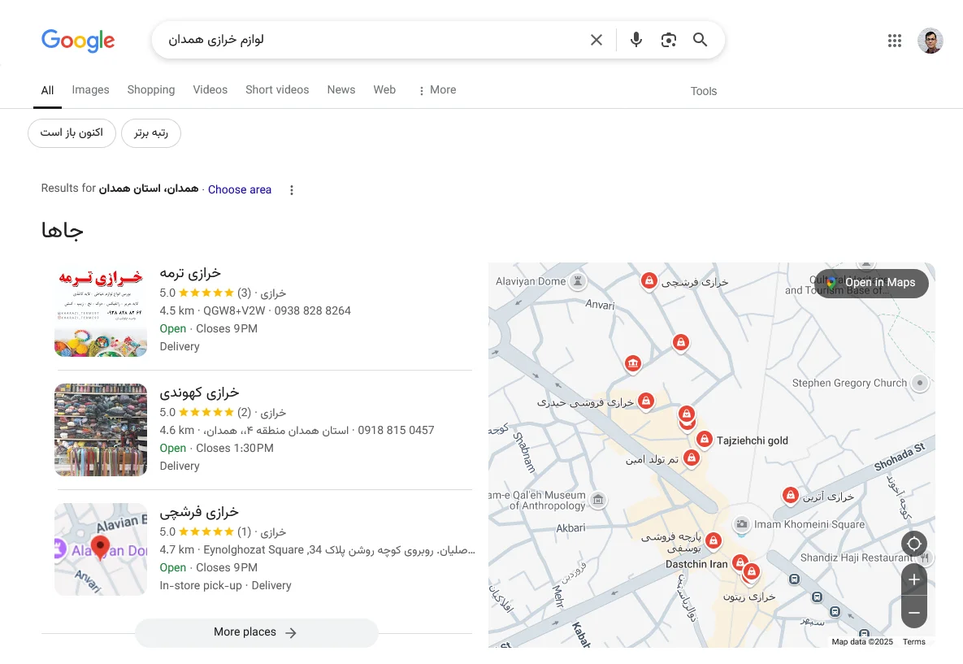The image size is (963, 664).
Task: Switch to the Shopping tab
Action: pyautogui.click(x=151, y=89)
